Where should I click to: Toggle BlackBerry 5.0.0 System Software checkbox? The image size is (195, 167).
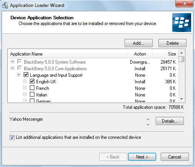point(20,62)
